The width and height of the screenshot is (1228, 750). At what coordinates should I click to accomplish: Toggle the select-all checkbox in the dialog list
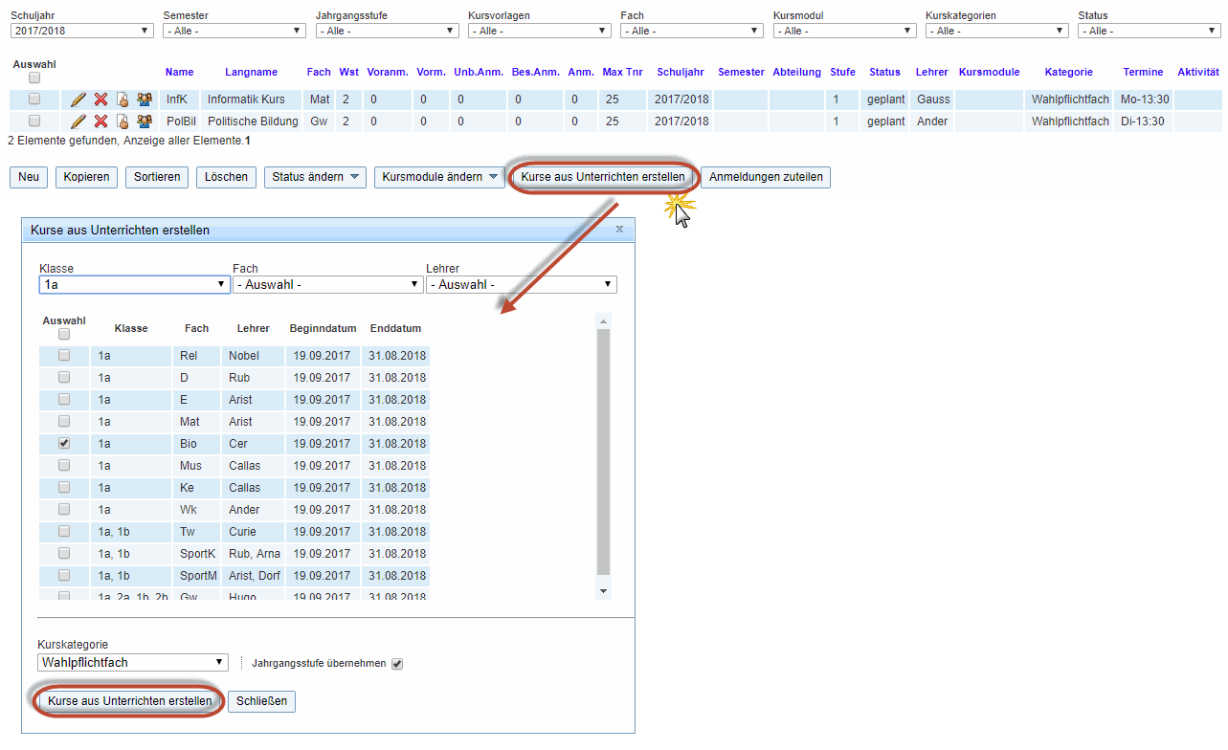tap(64, 335)
